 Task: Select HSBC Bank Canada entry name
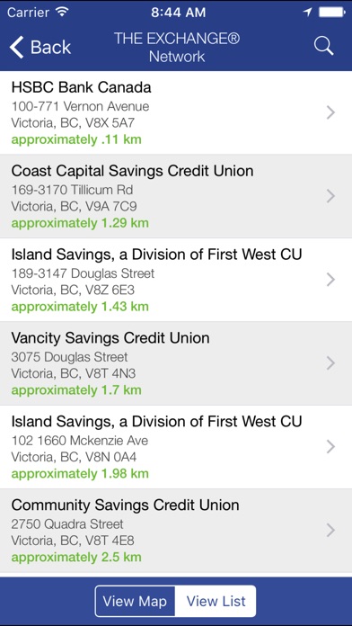pos(82,87)
